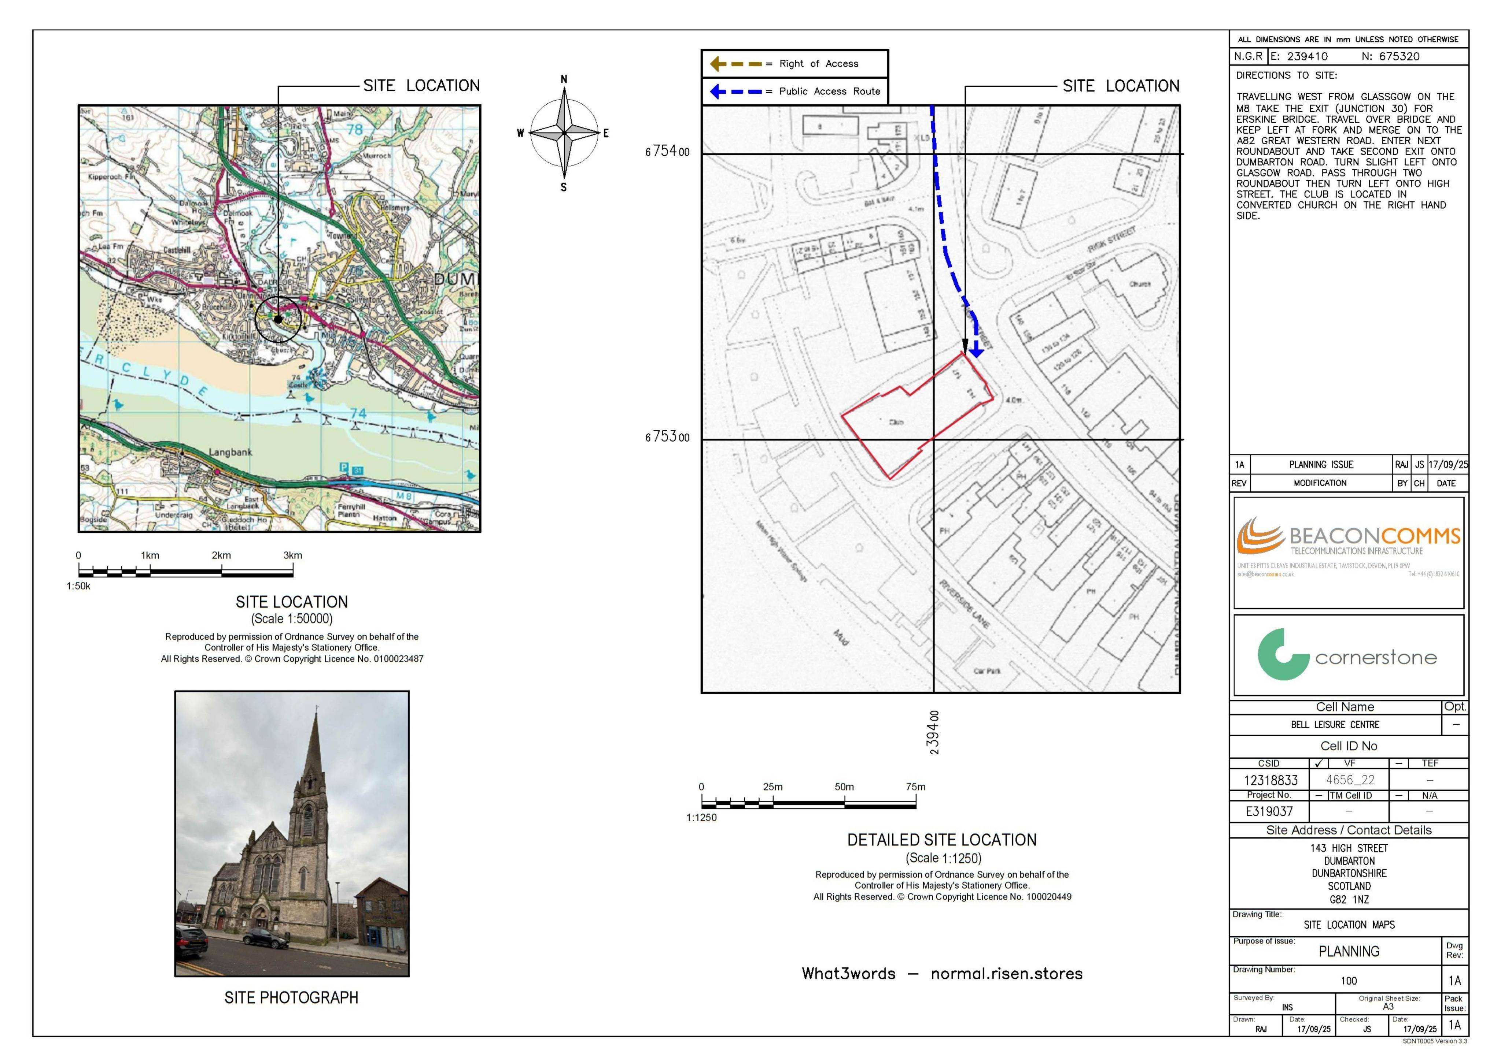The width and height of the screenshot is (1501, 1060).
Task: Click the 1:50000 Ordnance Survey map
Action: point(280,319)
